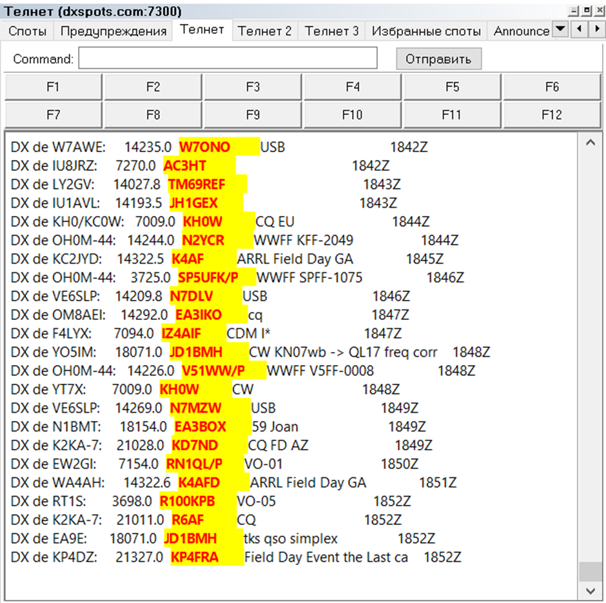Screen dimensions: 606x603
Task: Select callsign K4AFD
Action: pos(199,483)
